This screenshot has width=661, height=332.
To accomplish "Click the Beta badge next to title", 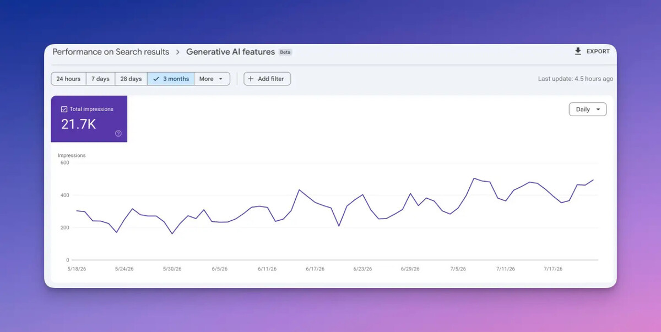I will (x=285, y=52).
